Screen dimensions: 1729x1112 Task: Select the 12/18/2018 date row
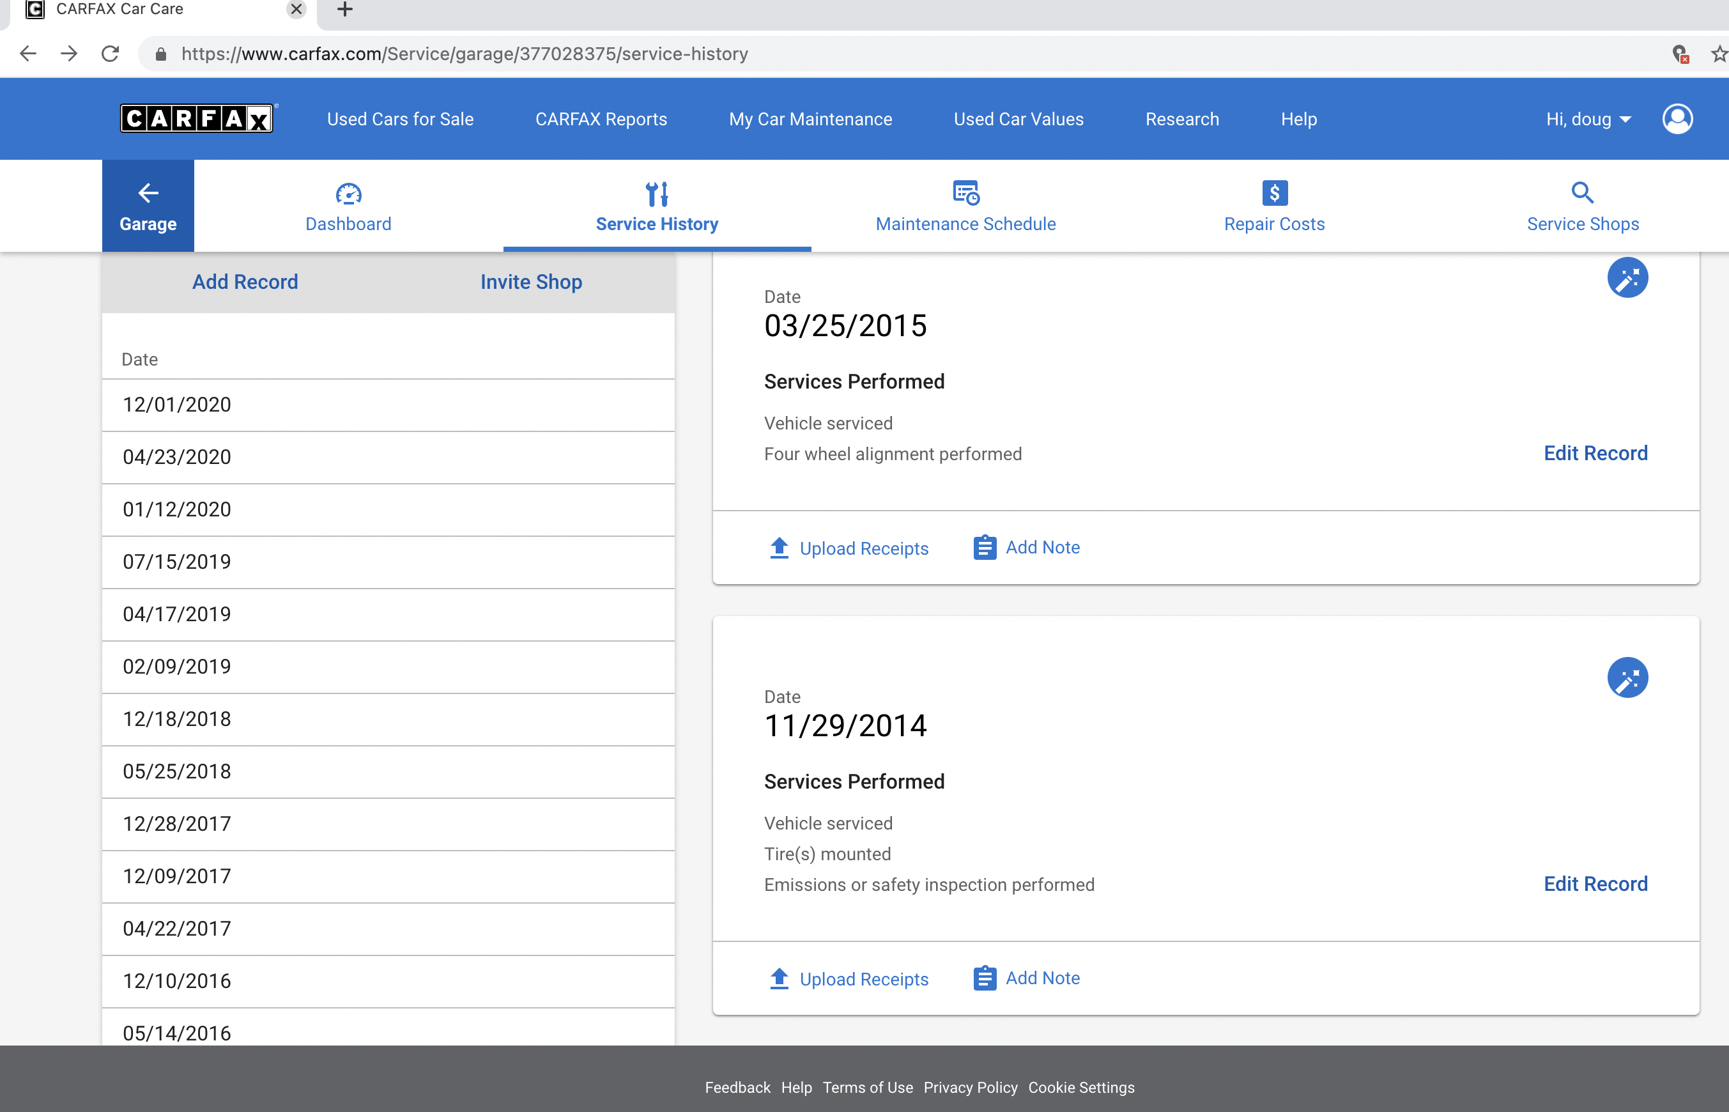point(388,720)
